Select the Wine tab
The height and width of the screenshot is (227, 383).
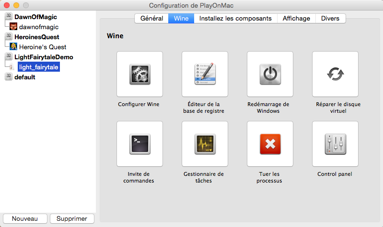[x=181, y=19]
